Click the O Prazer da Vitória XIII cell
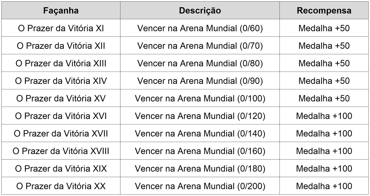370x196 pixels. pyautogui.click(x=61, y=63)
